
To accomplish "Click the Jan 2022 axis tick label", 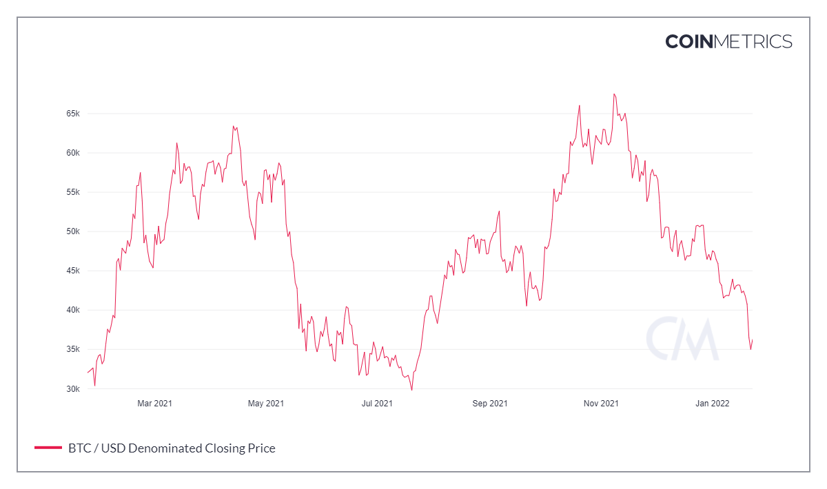I will [x=712, y=404].
